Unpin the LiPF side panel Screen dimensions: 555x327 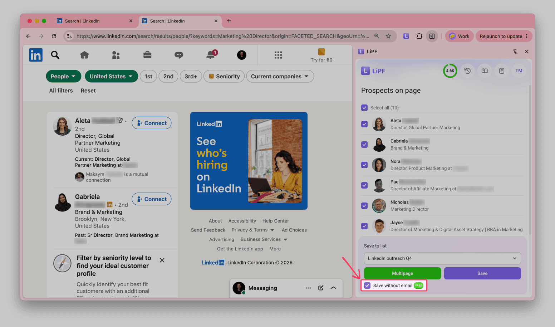click(x=515, y=52)
